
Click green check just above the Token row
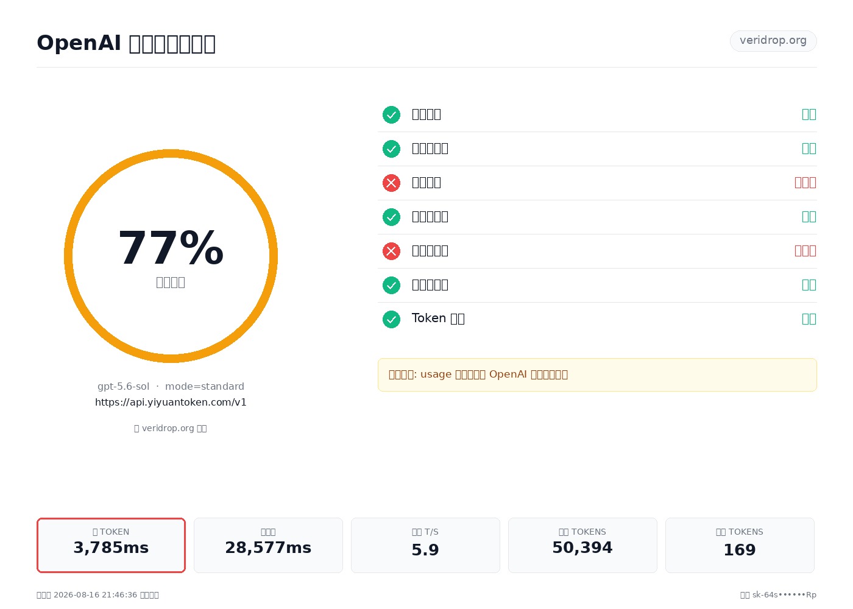point(391,285)
